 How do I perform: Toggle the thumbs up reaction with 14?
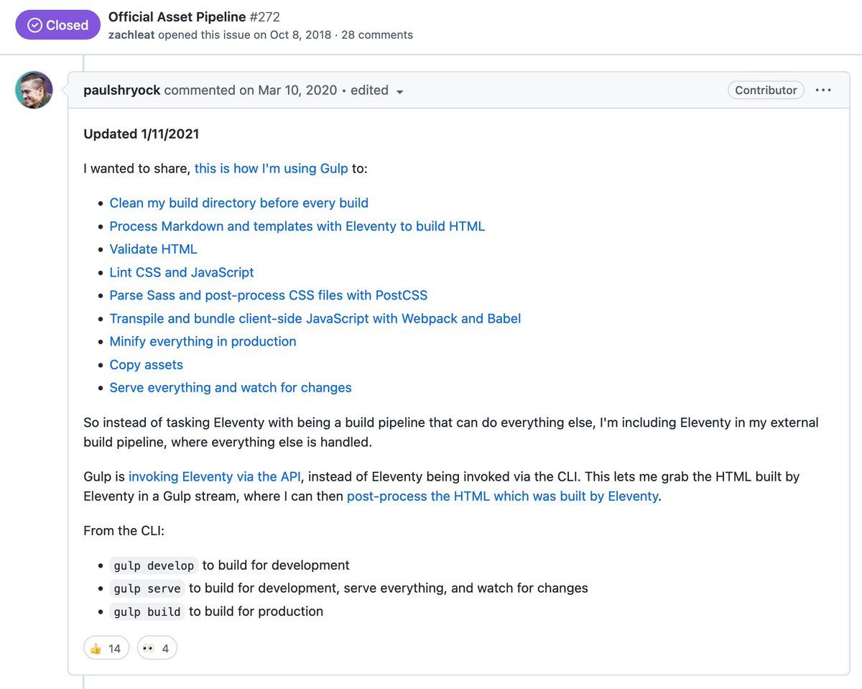coord(106,649)
